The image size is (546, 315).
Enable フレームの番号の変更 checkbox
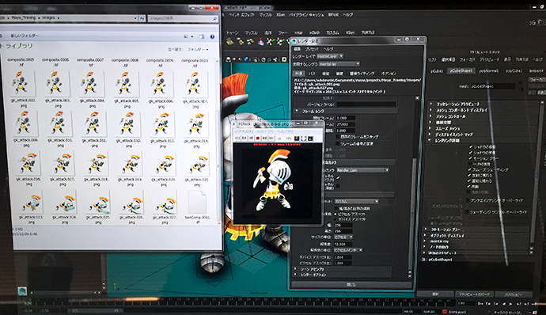pyautogui.click(x=337, y=143)
